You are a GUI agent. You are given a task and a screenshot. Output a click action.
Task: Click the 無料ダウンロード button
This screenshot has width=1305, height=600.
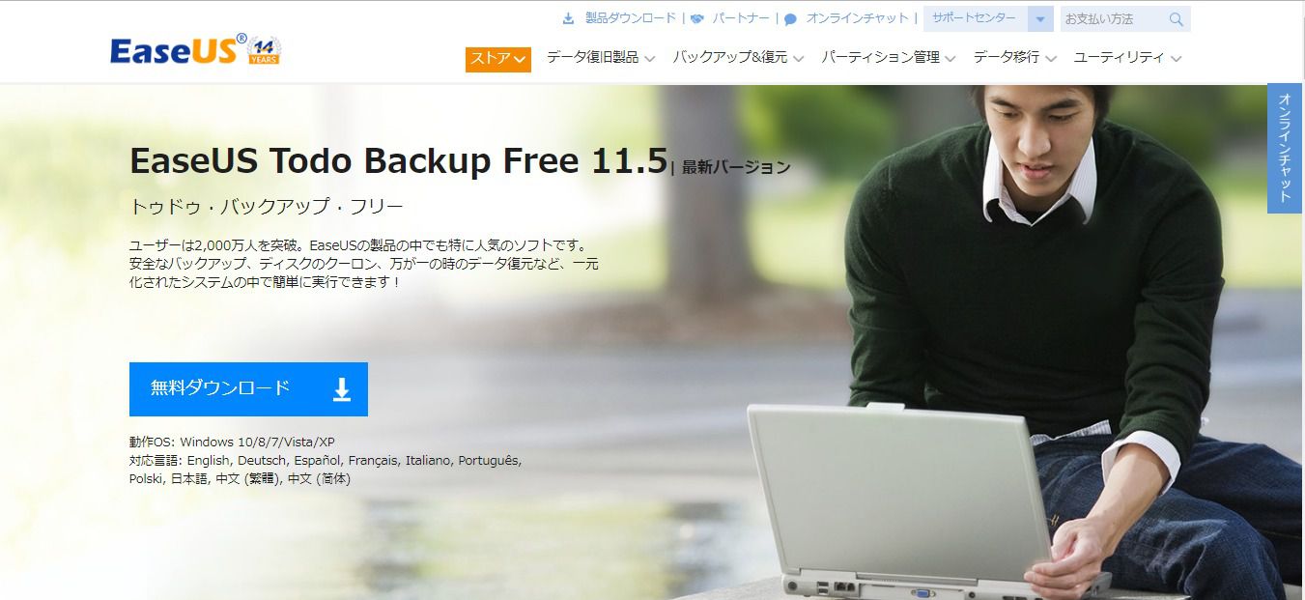click(248, 389)
